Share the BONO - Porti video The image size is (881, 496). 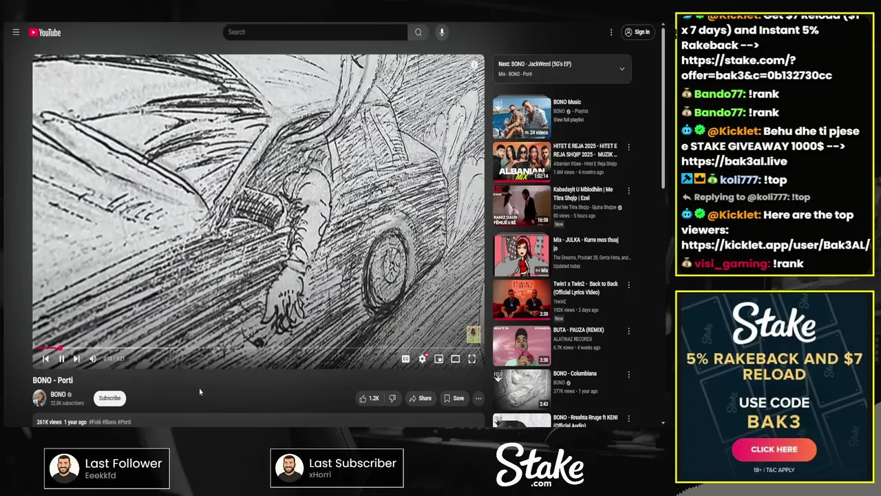(420, 398)
